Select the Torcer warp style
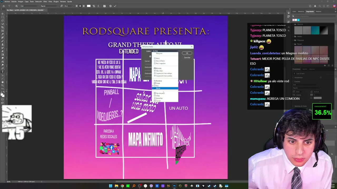Image resolution: width=337 pixels, height=189 pixels. click(165, 101)
